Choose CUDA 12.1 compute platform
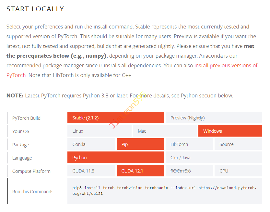 (x=140, y=171)
